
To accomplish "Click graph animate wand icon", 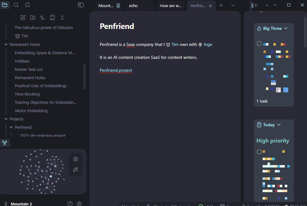I will tap(76, 169).
